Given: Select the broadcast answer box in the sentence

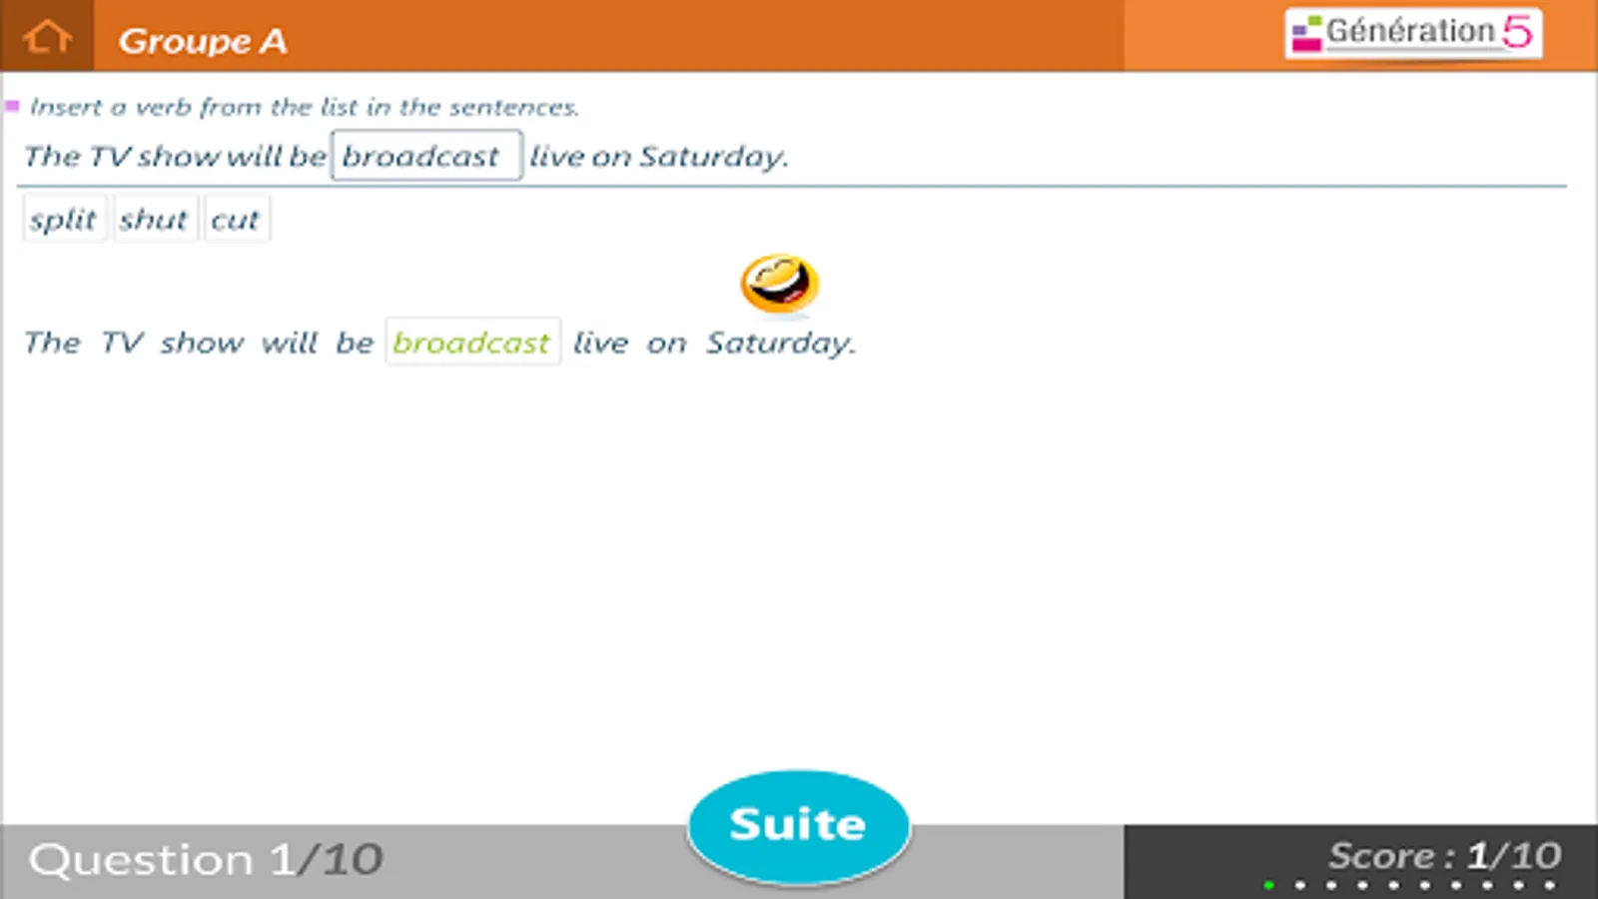Looking at the screenshot, I should [x=426, y=156].
